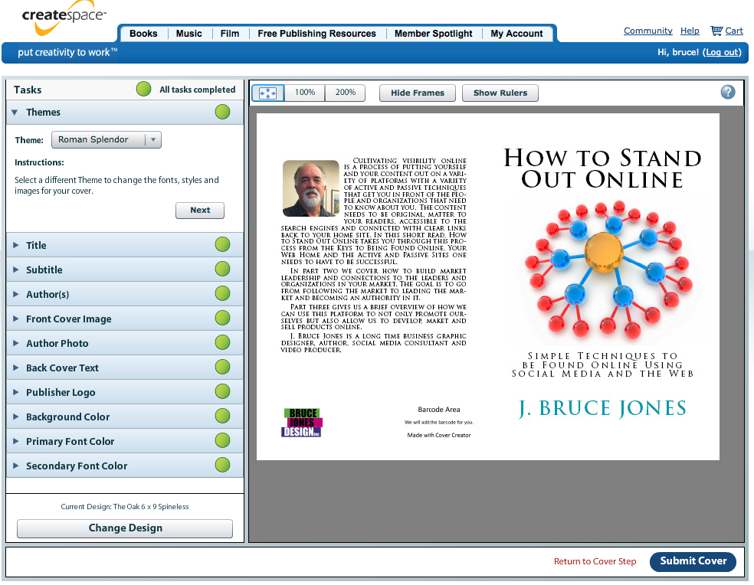
Task: Submit the cover with Submit Cover
Action: 693,561
